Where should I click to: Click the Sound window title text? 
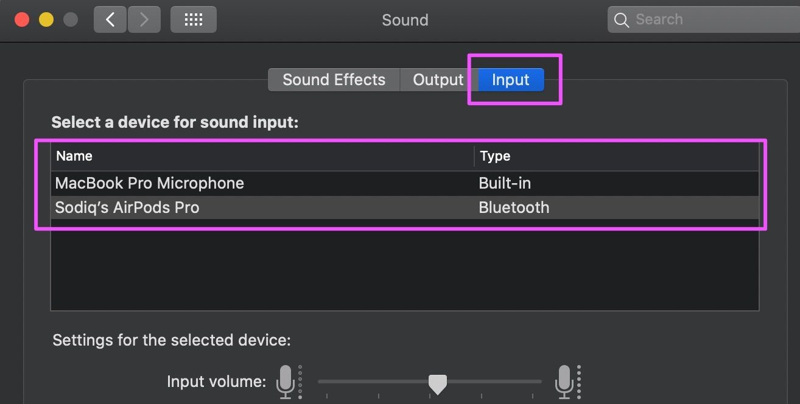point(405,20)
